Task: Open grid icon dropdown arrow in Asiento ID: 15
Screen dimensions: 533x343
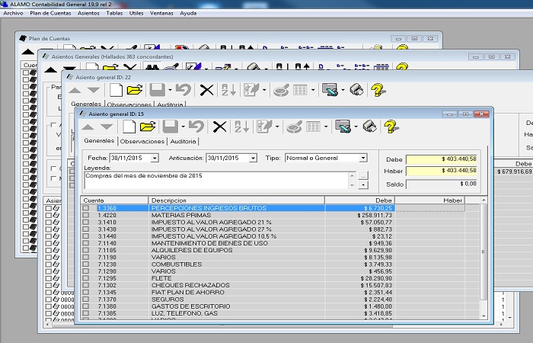Action: click(326, 127)
